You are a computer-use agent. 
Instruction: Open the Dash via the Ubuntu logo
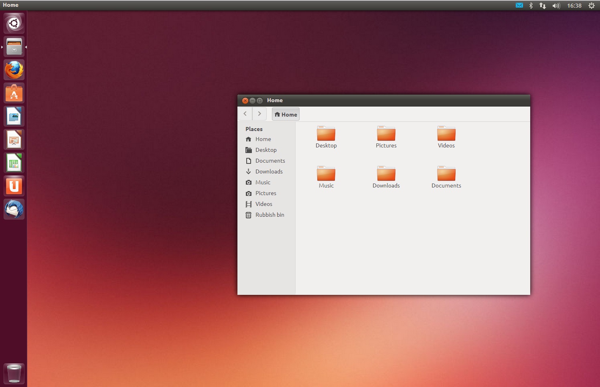coord(14,23)
